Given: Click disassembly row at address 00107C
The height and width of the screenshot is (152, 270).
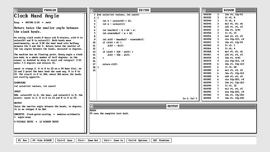Looking at the screenshot, I should 229,67.
